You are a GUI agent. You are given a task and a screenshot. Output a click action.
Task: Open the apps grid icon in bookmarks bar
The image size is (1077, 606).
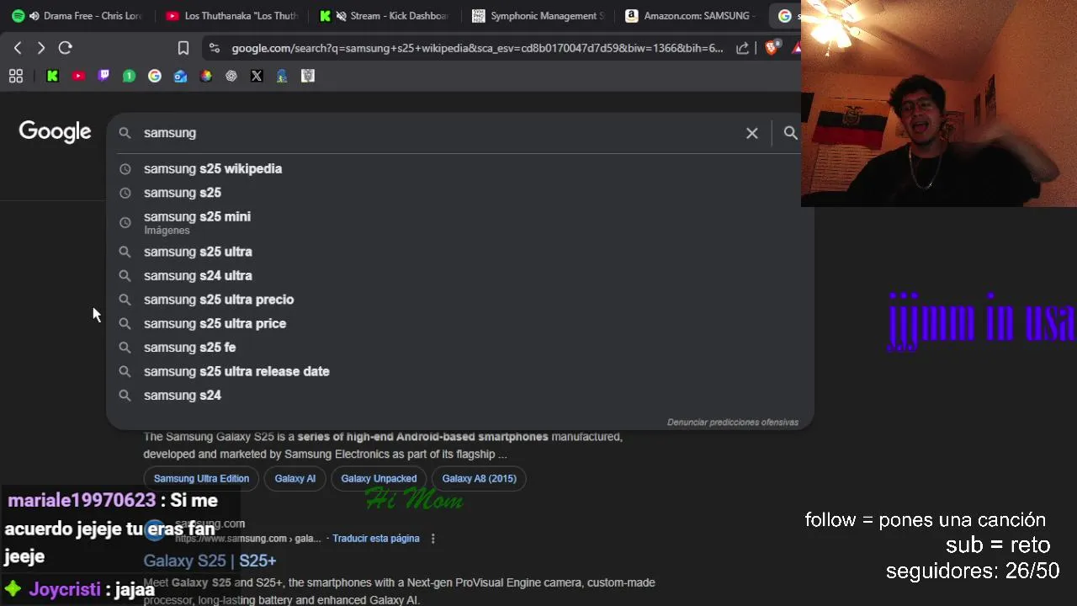[15, 76]
